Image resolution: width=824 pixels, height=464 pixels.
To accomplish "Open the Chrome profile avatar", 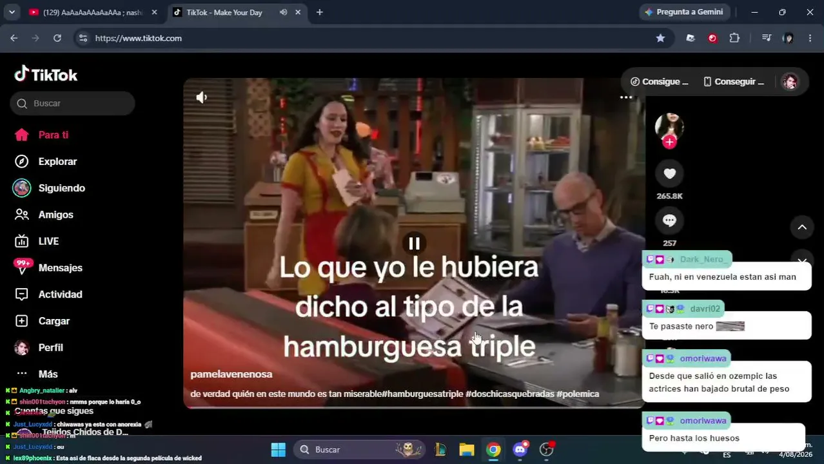I will point(788,38).
